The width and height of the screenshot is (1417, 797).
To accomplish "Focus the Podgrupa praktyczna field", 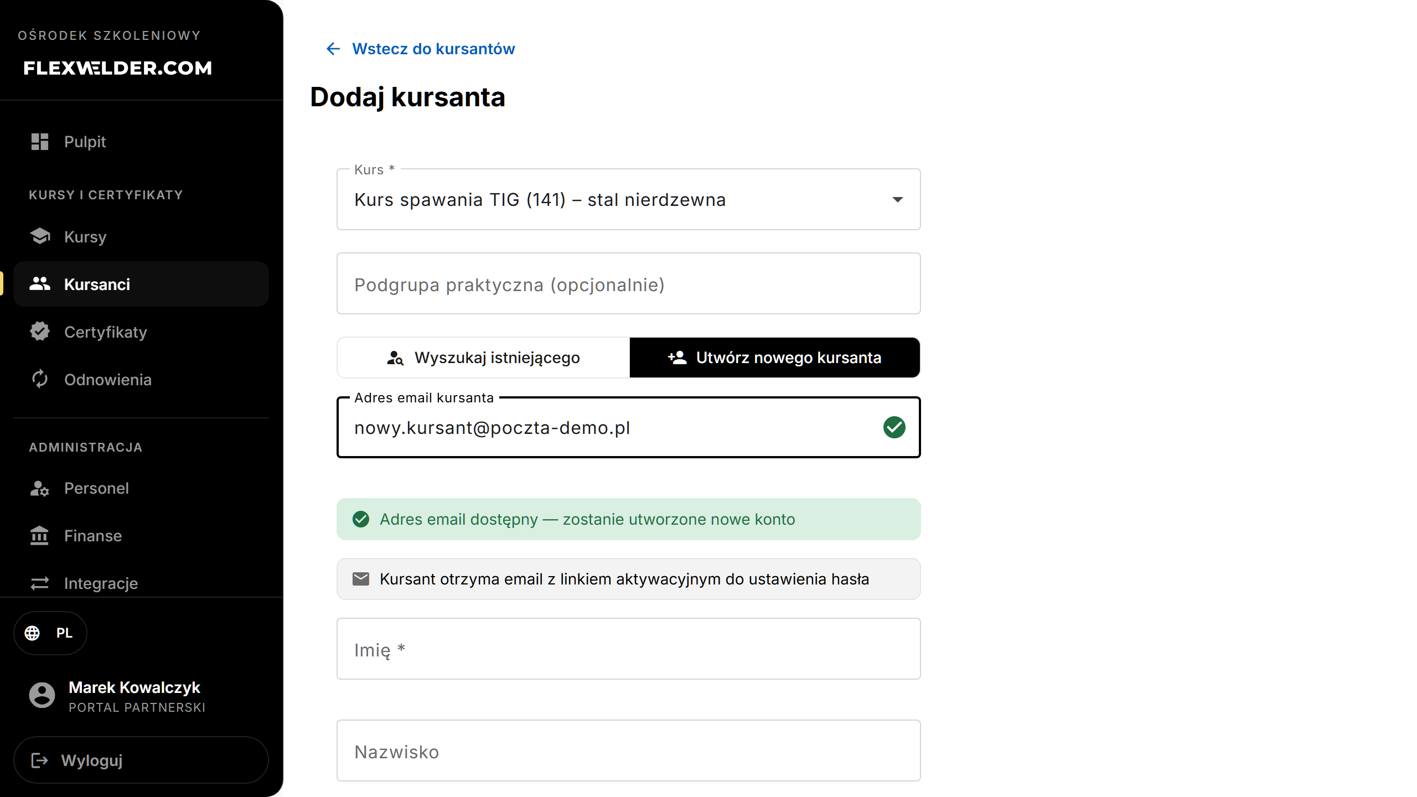I will tap(629, 283).
